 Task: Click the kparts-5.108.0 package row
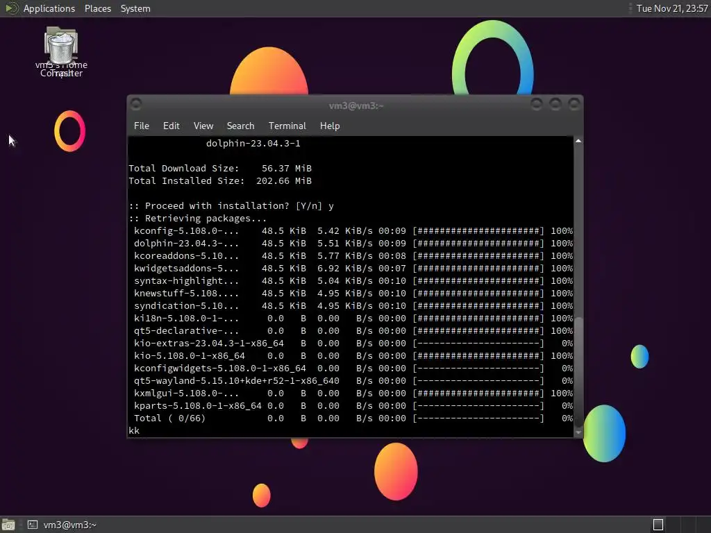(x=353, y=405)
